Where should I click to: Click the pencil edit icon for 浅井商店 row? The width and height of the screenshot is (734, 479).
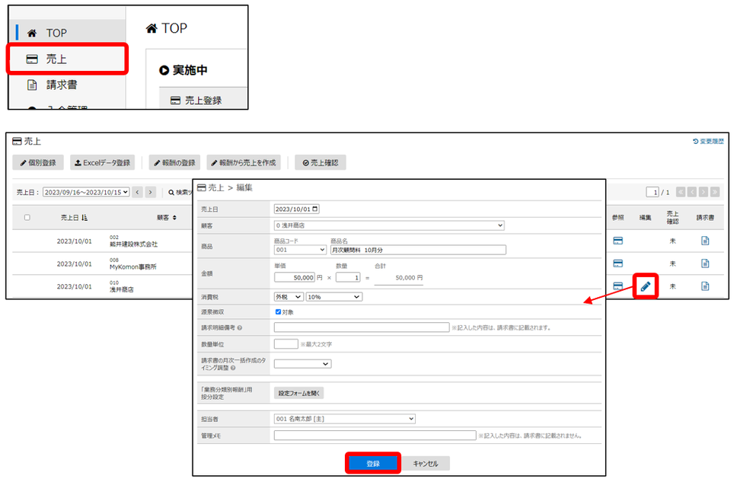645,286
